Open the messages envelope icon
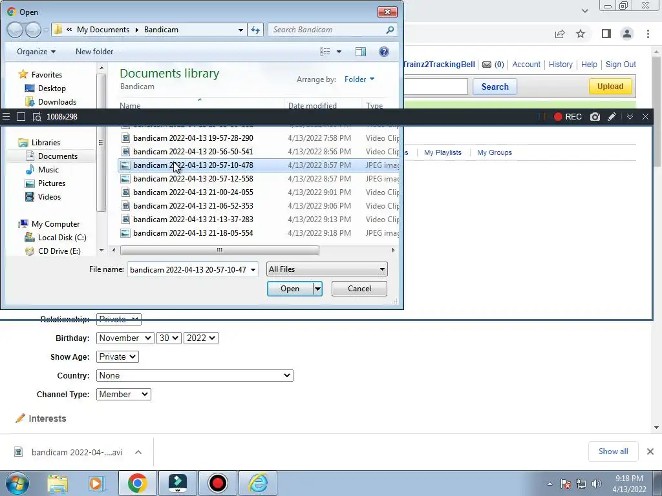Screen dimensions: 662x496 [487, 65]
